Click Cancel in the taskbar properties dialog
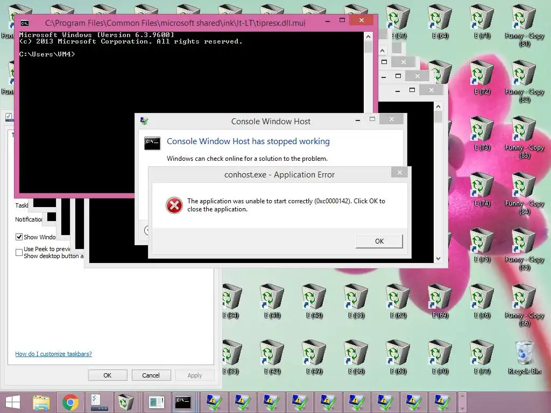The image size is (551, 413). click(x=151, y=375)
